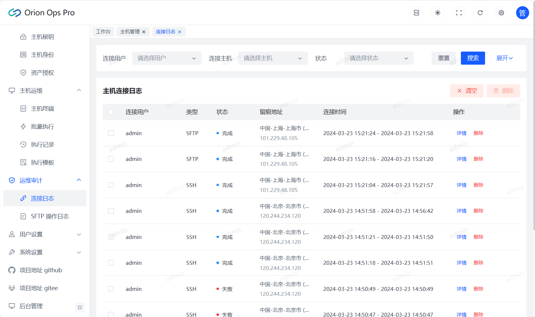Open the 连接主机 host dropdown

(273, 58)
